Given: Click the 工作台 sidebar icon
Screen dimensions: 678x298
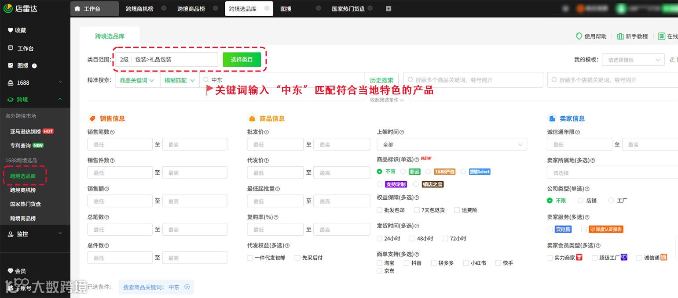Looking at the screenshot, I should [11, 48].
